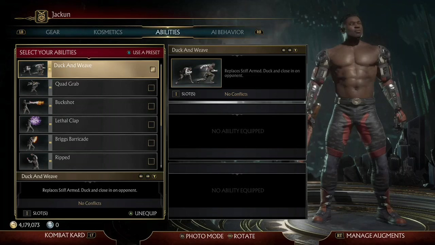Switch to the Gear tab
This screenshot has width=435, height=245.
[x=53, y=32]
